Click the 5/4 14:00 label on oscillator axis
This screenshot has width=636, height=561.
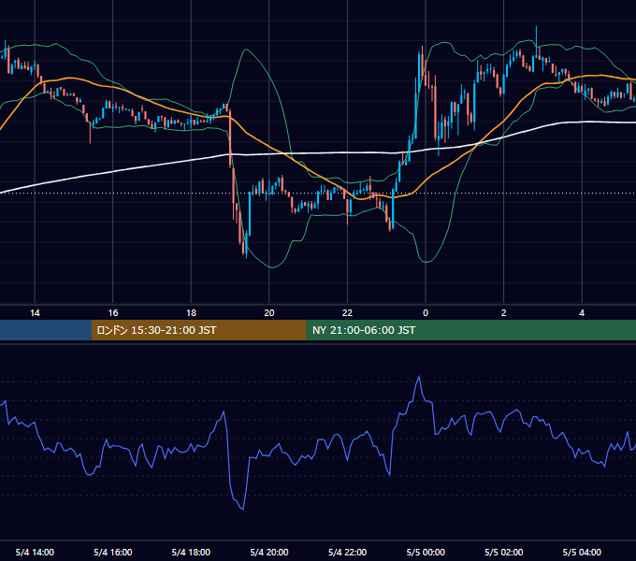tap(35, 553)
